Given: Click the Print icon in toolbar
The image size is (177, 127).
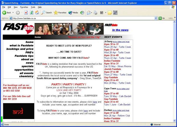Looking at the screenshot, I should point(95,13).
